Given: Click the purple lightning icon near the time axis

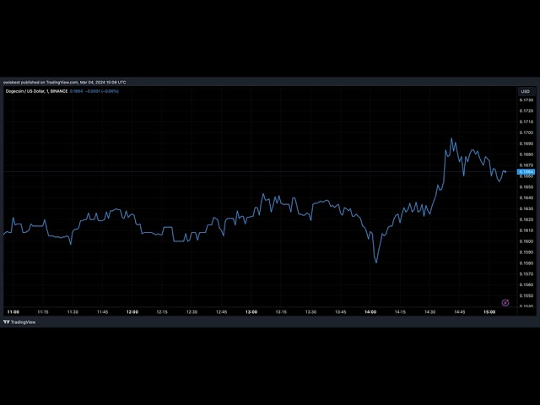Looking at the screenshot, I should pyautogui.click(x=505, y=302).
